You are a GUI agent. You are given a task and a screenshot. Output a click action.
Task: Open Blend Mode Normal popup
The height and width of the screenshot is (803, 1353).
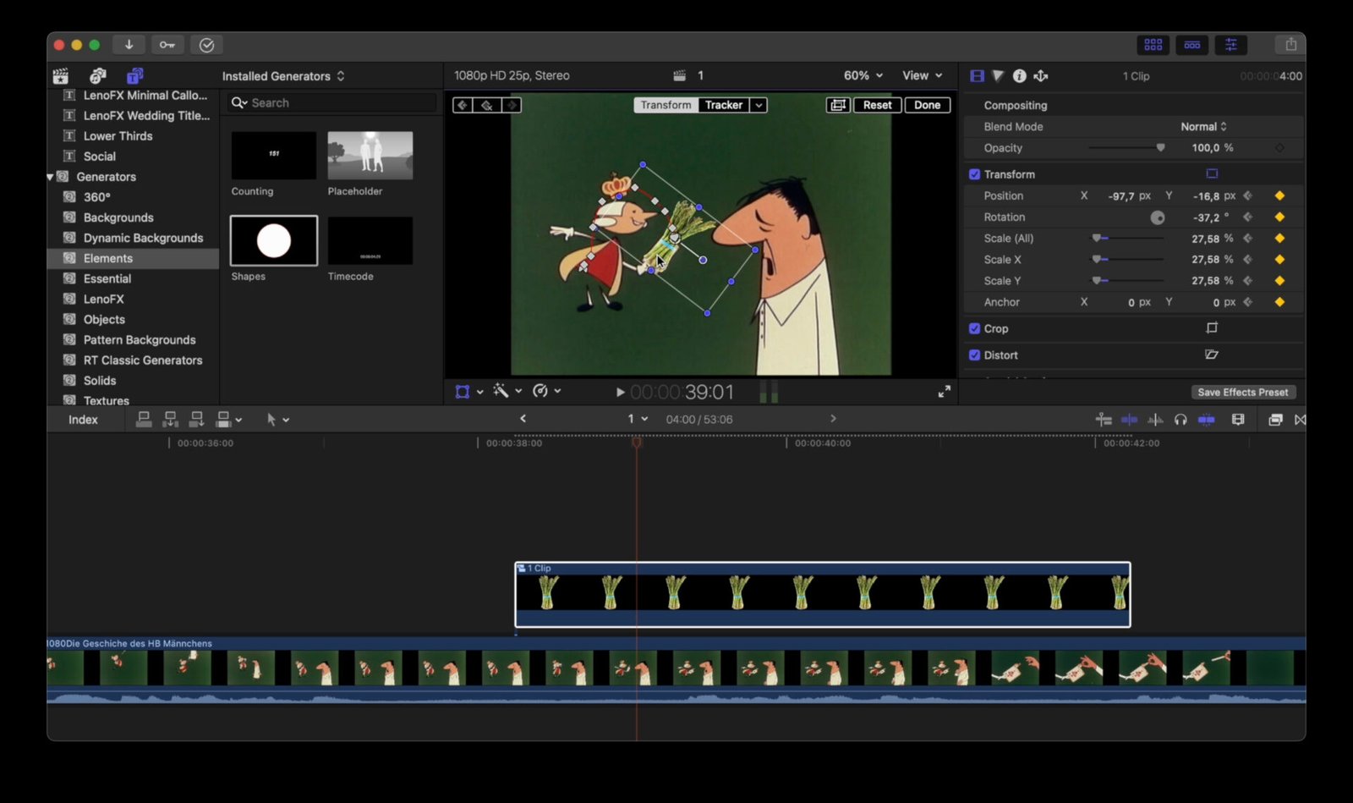[1203, 127]
